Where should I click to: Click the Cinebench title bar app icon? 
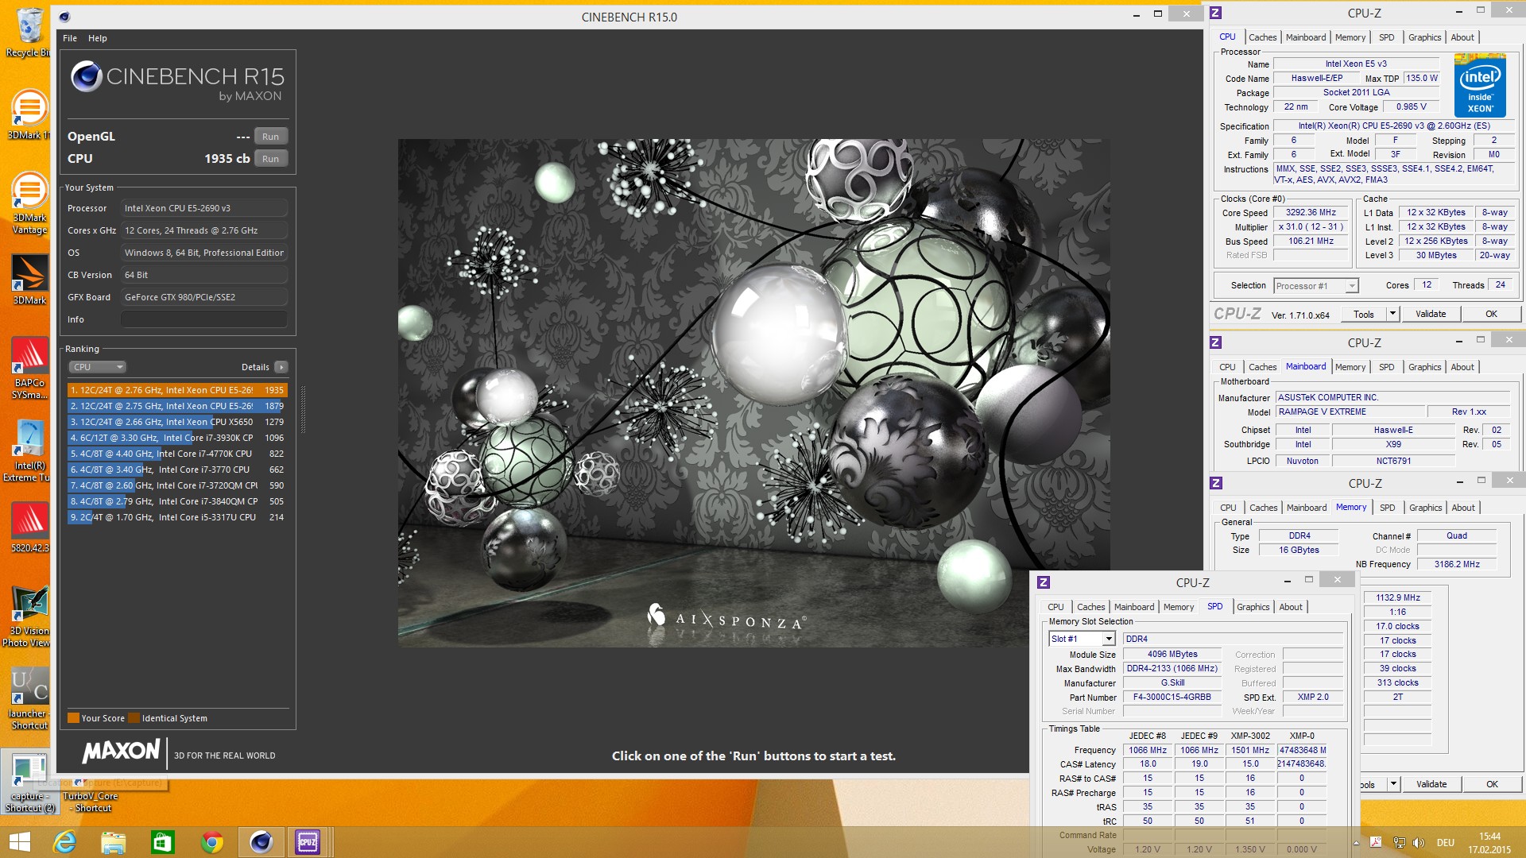64,17
